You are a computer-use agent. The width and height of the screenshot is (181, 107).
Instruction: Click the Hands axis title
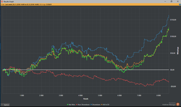click(x=86, y=99)
